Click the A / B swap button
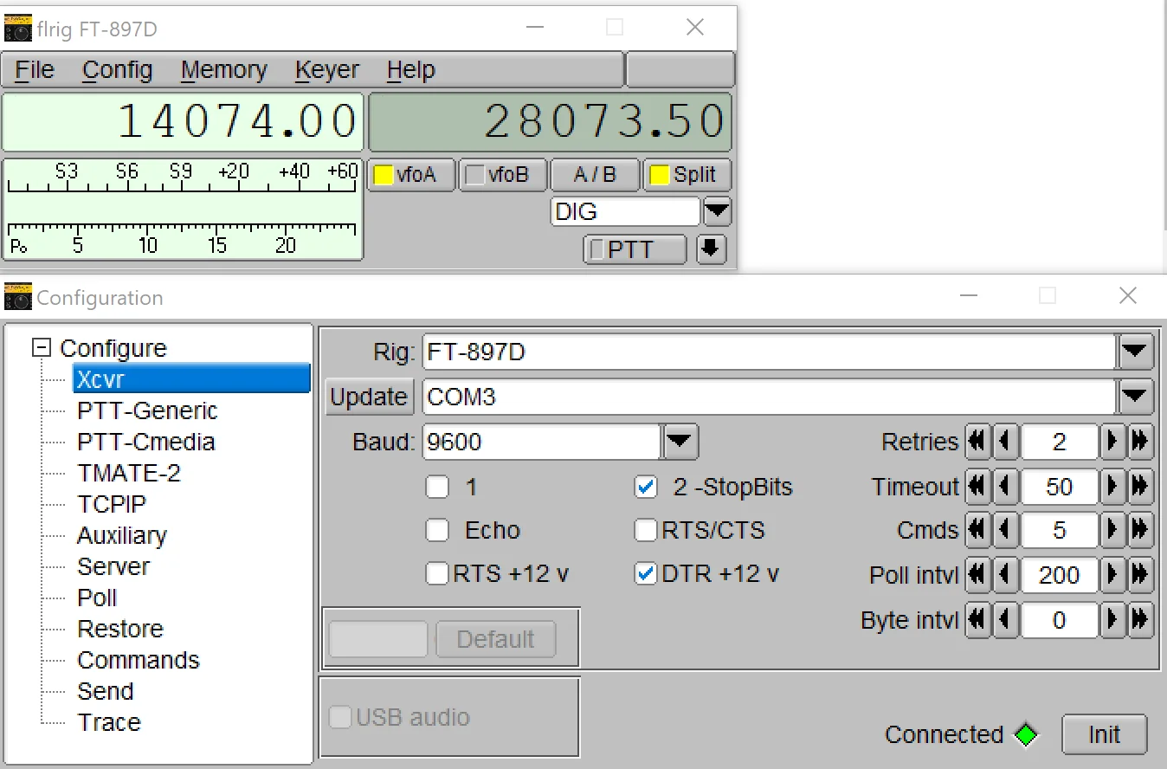The image size is (1167, 769). tap(595, 175)
